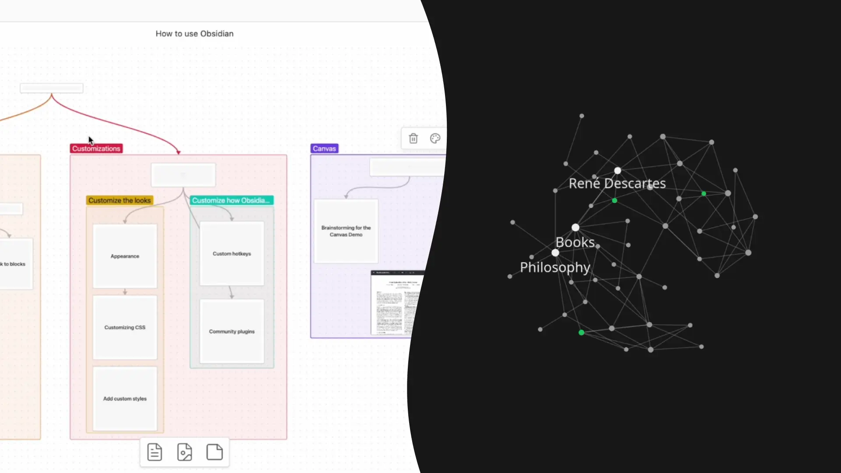Image resolution: width=841 pixels, height=473 pixels.
Task: Select the Canvas group label
Action: pos(324,148)
